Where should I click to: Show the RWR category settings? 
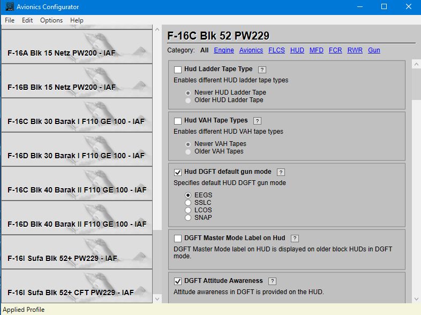point(355,50)
